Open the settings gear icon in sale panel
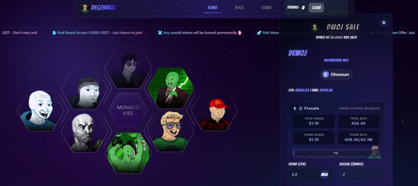The image size is (418, 186). 384,23
